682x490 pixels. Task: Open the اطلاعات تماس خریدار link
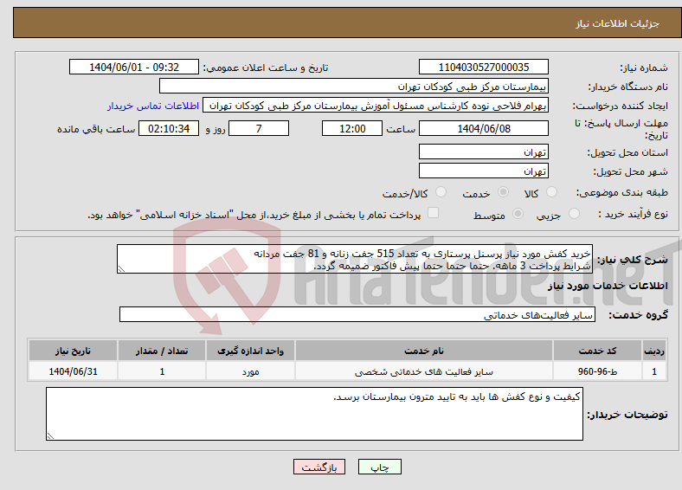point(153,106)
